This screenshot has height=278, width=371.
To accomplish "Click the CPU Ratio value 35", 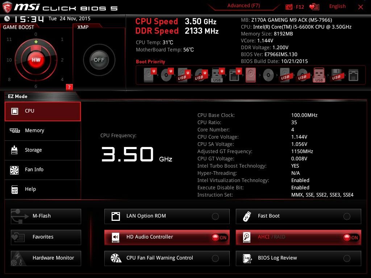I will tap(294, 122).
